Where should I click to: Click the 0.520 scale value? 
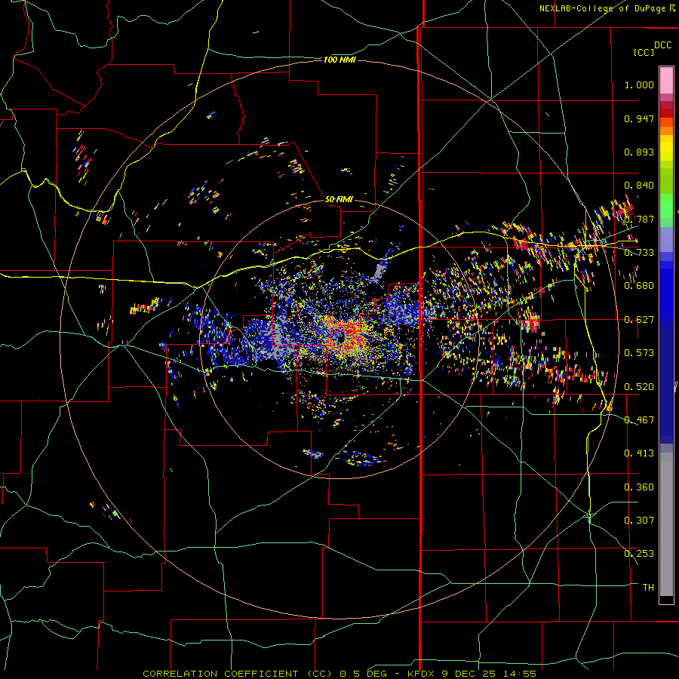639,387
